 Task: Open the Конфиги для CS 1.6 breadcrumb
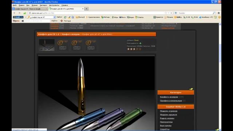[x=48, y=34]
